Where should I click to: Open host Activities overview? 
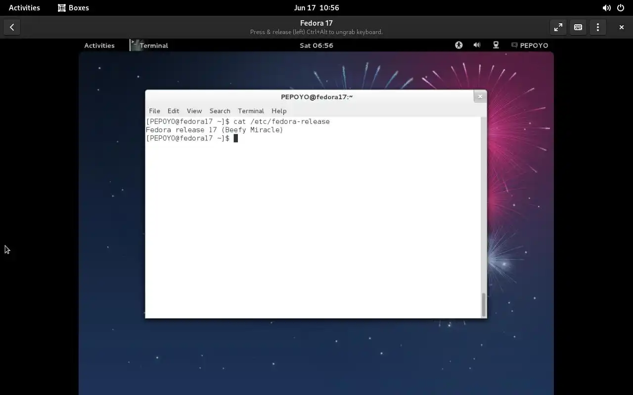click(24, 8)
